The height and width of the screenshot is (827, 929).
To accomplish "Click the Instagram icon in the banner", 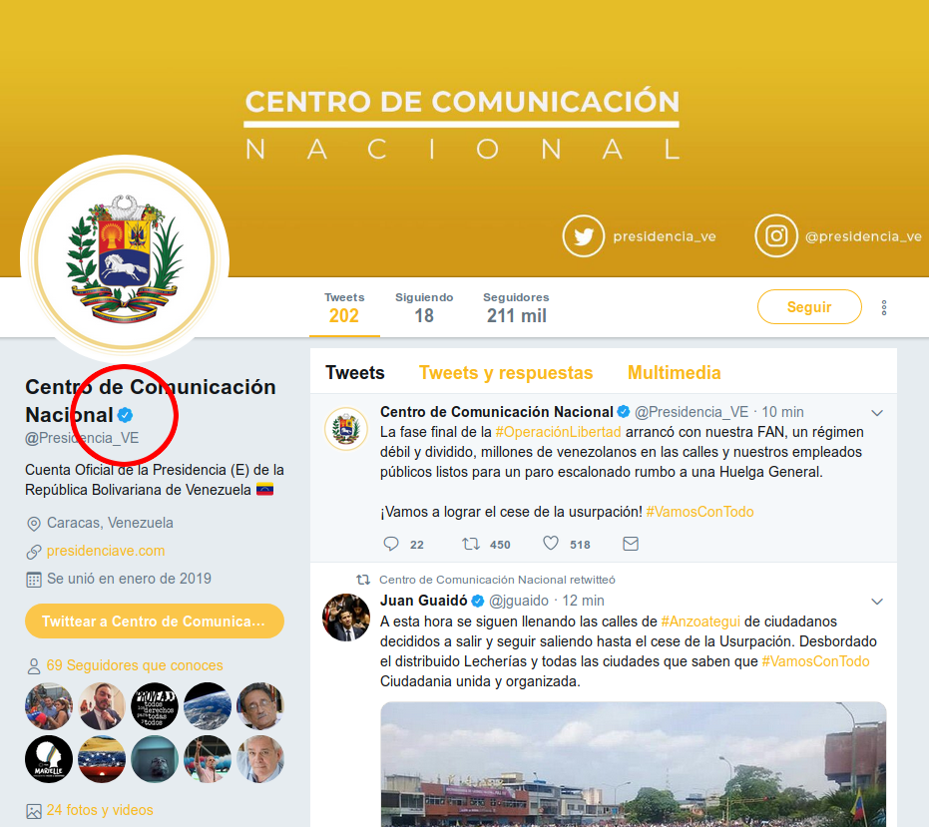I will coord(776,235).
